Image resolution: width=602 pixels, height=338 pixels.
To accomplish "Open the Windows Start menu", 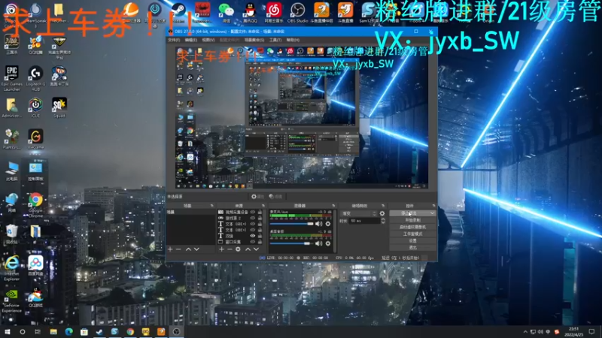I will (7, 331).
